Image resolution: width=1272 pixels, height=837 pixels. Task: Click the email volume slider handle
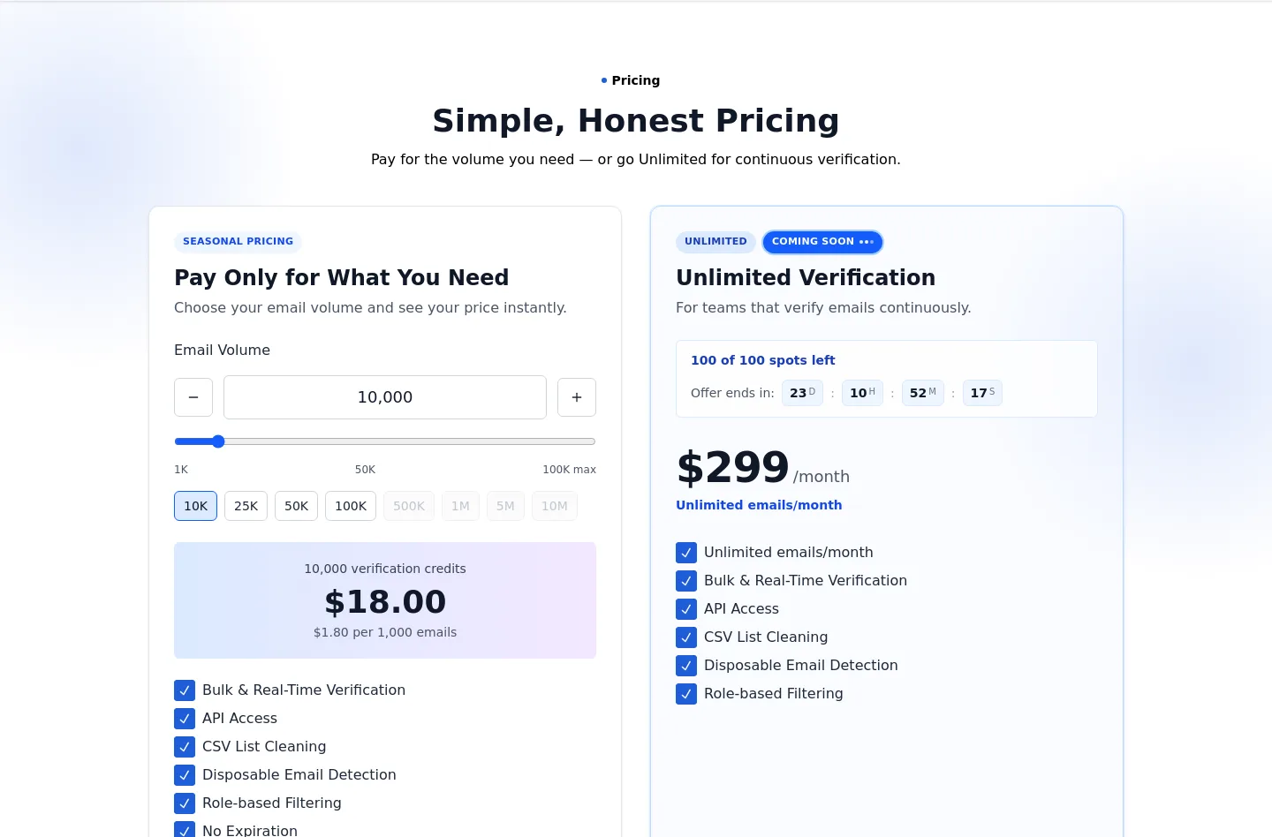(218, 441)
